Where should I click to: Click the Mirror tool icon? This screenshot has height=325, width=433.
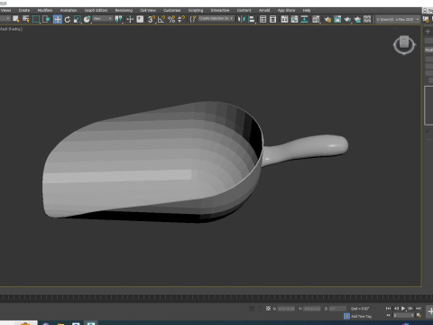click(x=241, y=19)
